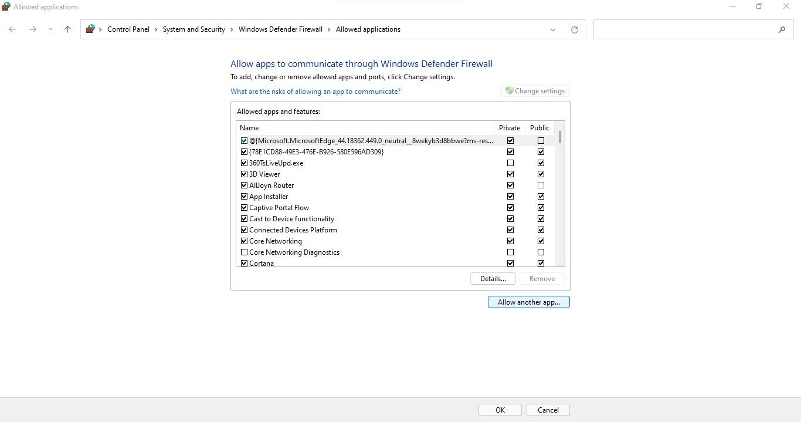Open the risks of allowing apps link

coord(315,91)
